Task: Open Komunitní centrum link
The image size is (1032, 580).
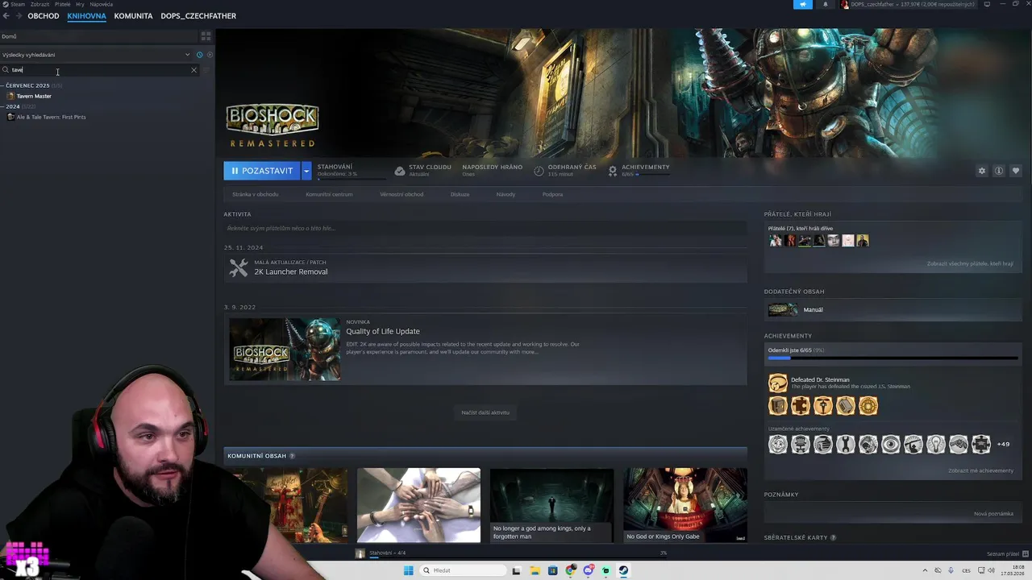Action: point(329,194)
